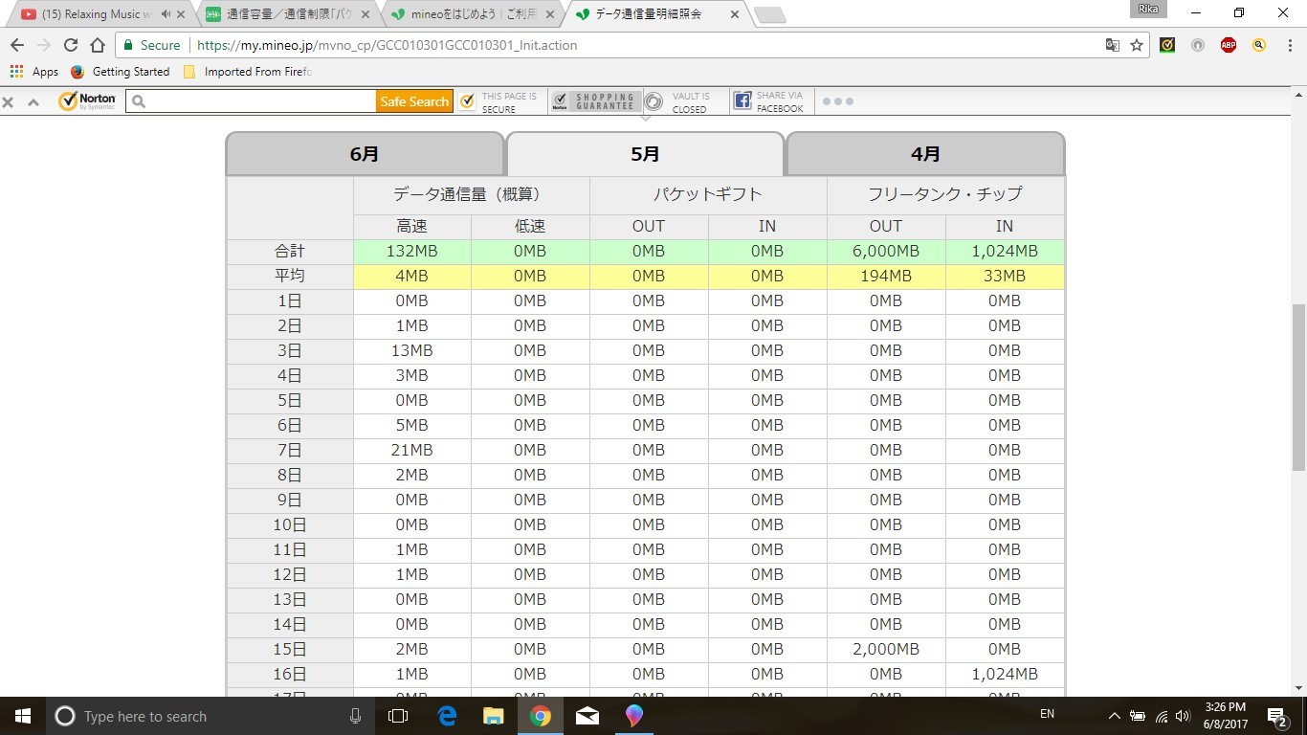Click the Adblock Plus extension icon

click(1229, 45)
